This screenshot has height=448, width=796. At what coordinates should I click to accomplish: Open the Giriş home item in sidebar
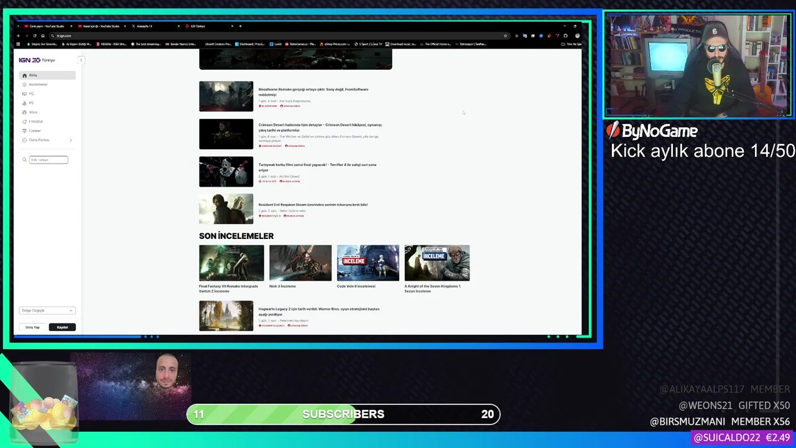(x=47, y=75)
